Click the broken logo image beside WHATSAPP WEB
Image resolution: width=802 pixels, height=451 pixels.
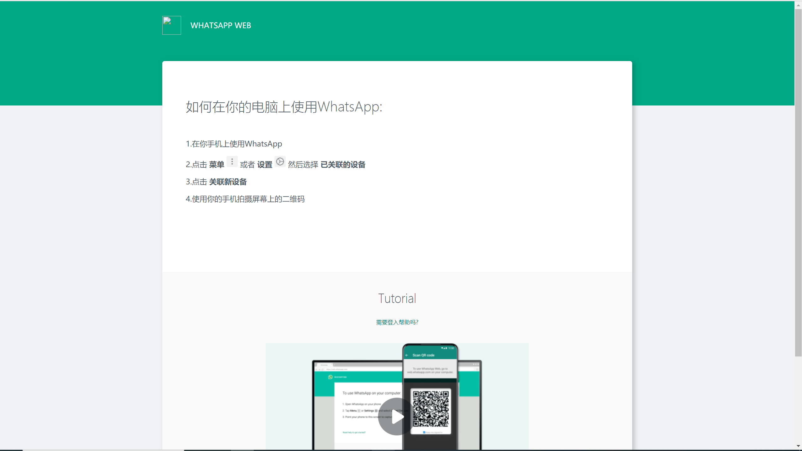171,25
